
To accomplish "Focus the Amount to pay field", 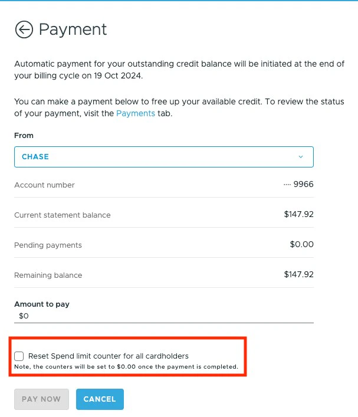I will 163,316.
